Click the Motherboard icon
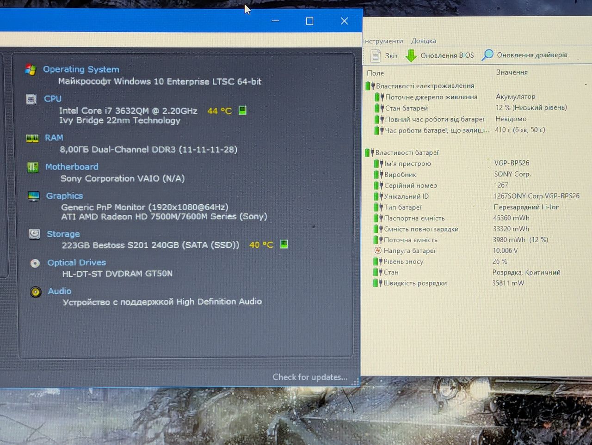This screenshot has width=592, height=445. click(x=33, y=167)
